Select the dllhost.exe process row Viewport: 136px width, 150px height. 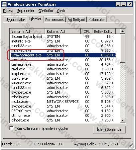click(63, 120)
